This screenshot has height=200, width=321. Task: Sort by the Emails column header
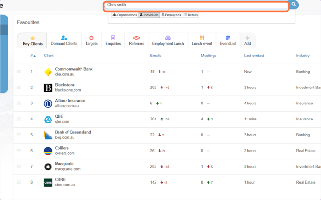coord(156,56)
